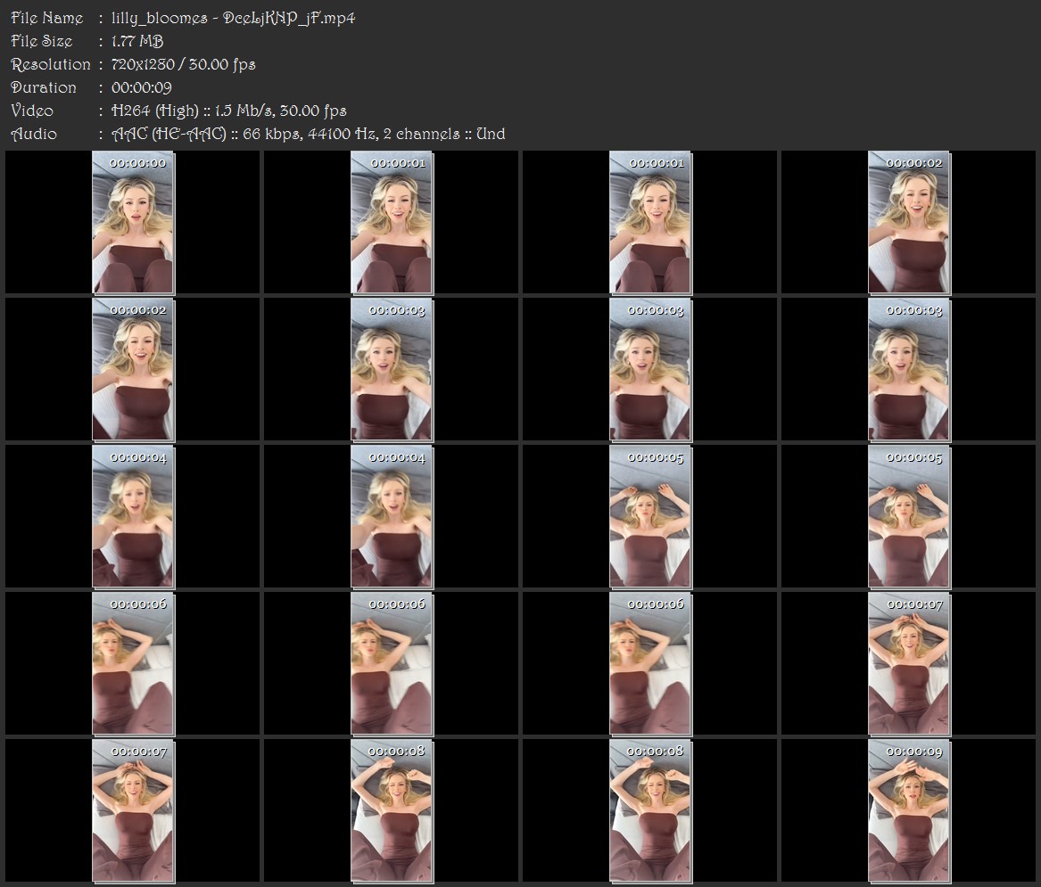Select the resolution value 720x1280 / 30.00 fps
Image resolution: width=1041 pixels, height=887 pixels.
point(183,64)
